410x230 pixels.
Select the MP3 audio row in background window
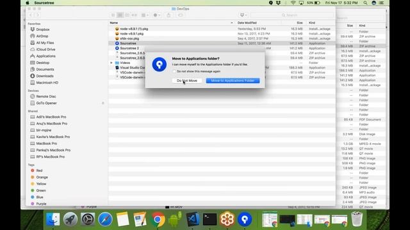361,192
